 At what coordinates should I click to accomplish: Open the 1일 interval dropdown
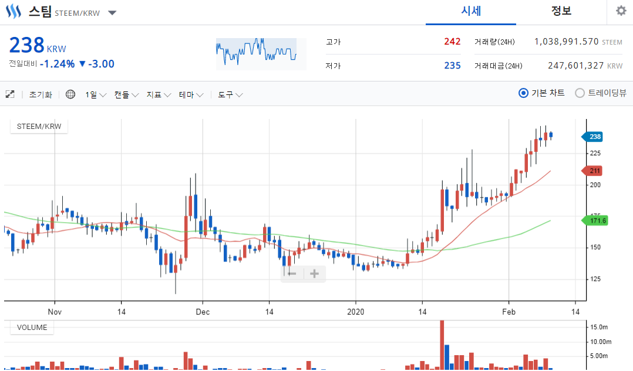click(95, 95)
